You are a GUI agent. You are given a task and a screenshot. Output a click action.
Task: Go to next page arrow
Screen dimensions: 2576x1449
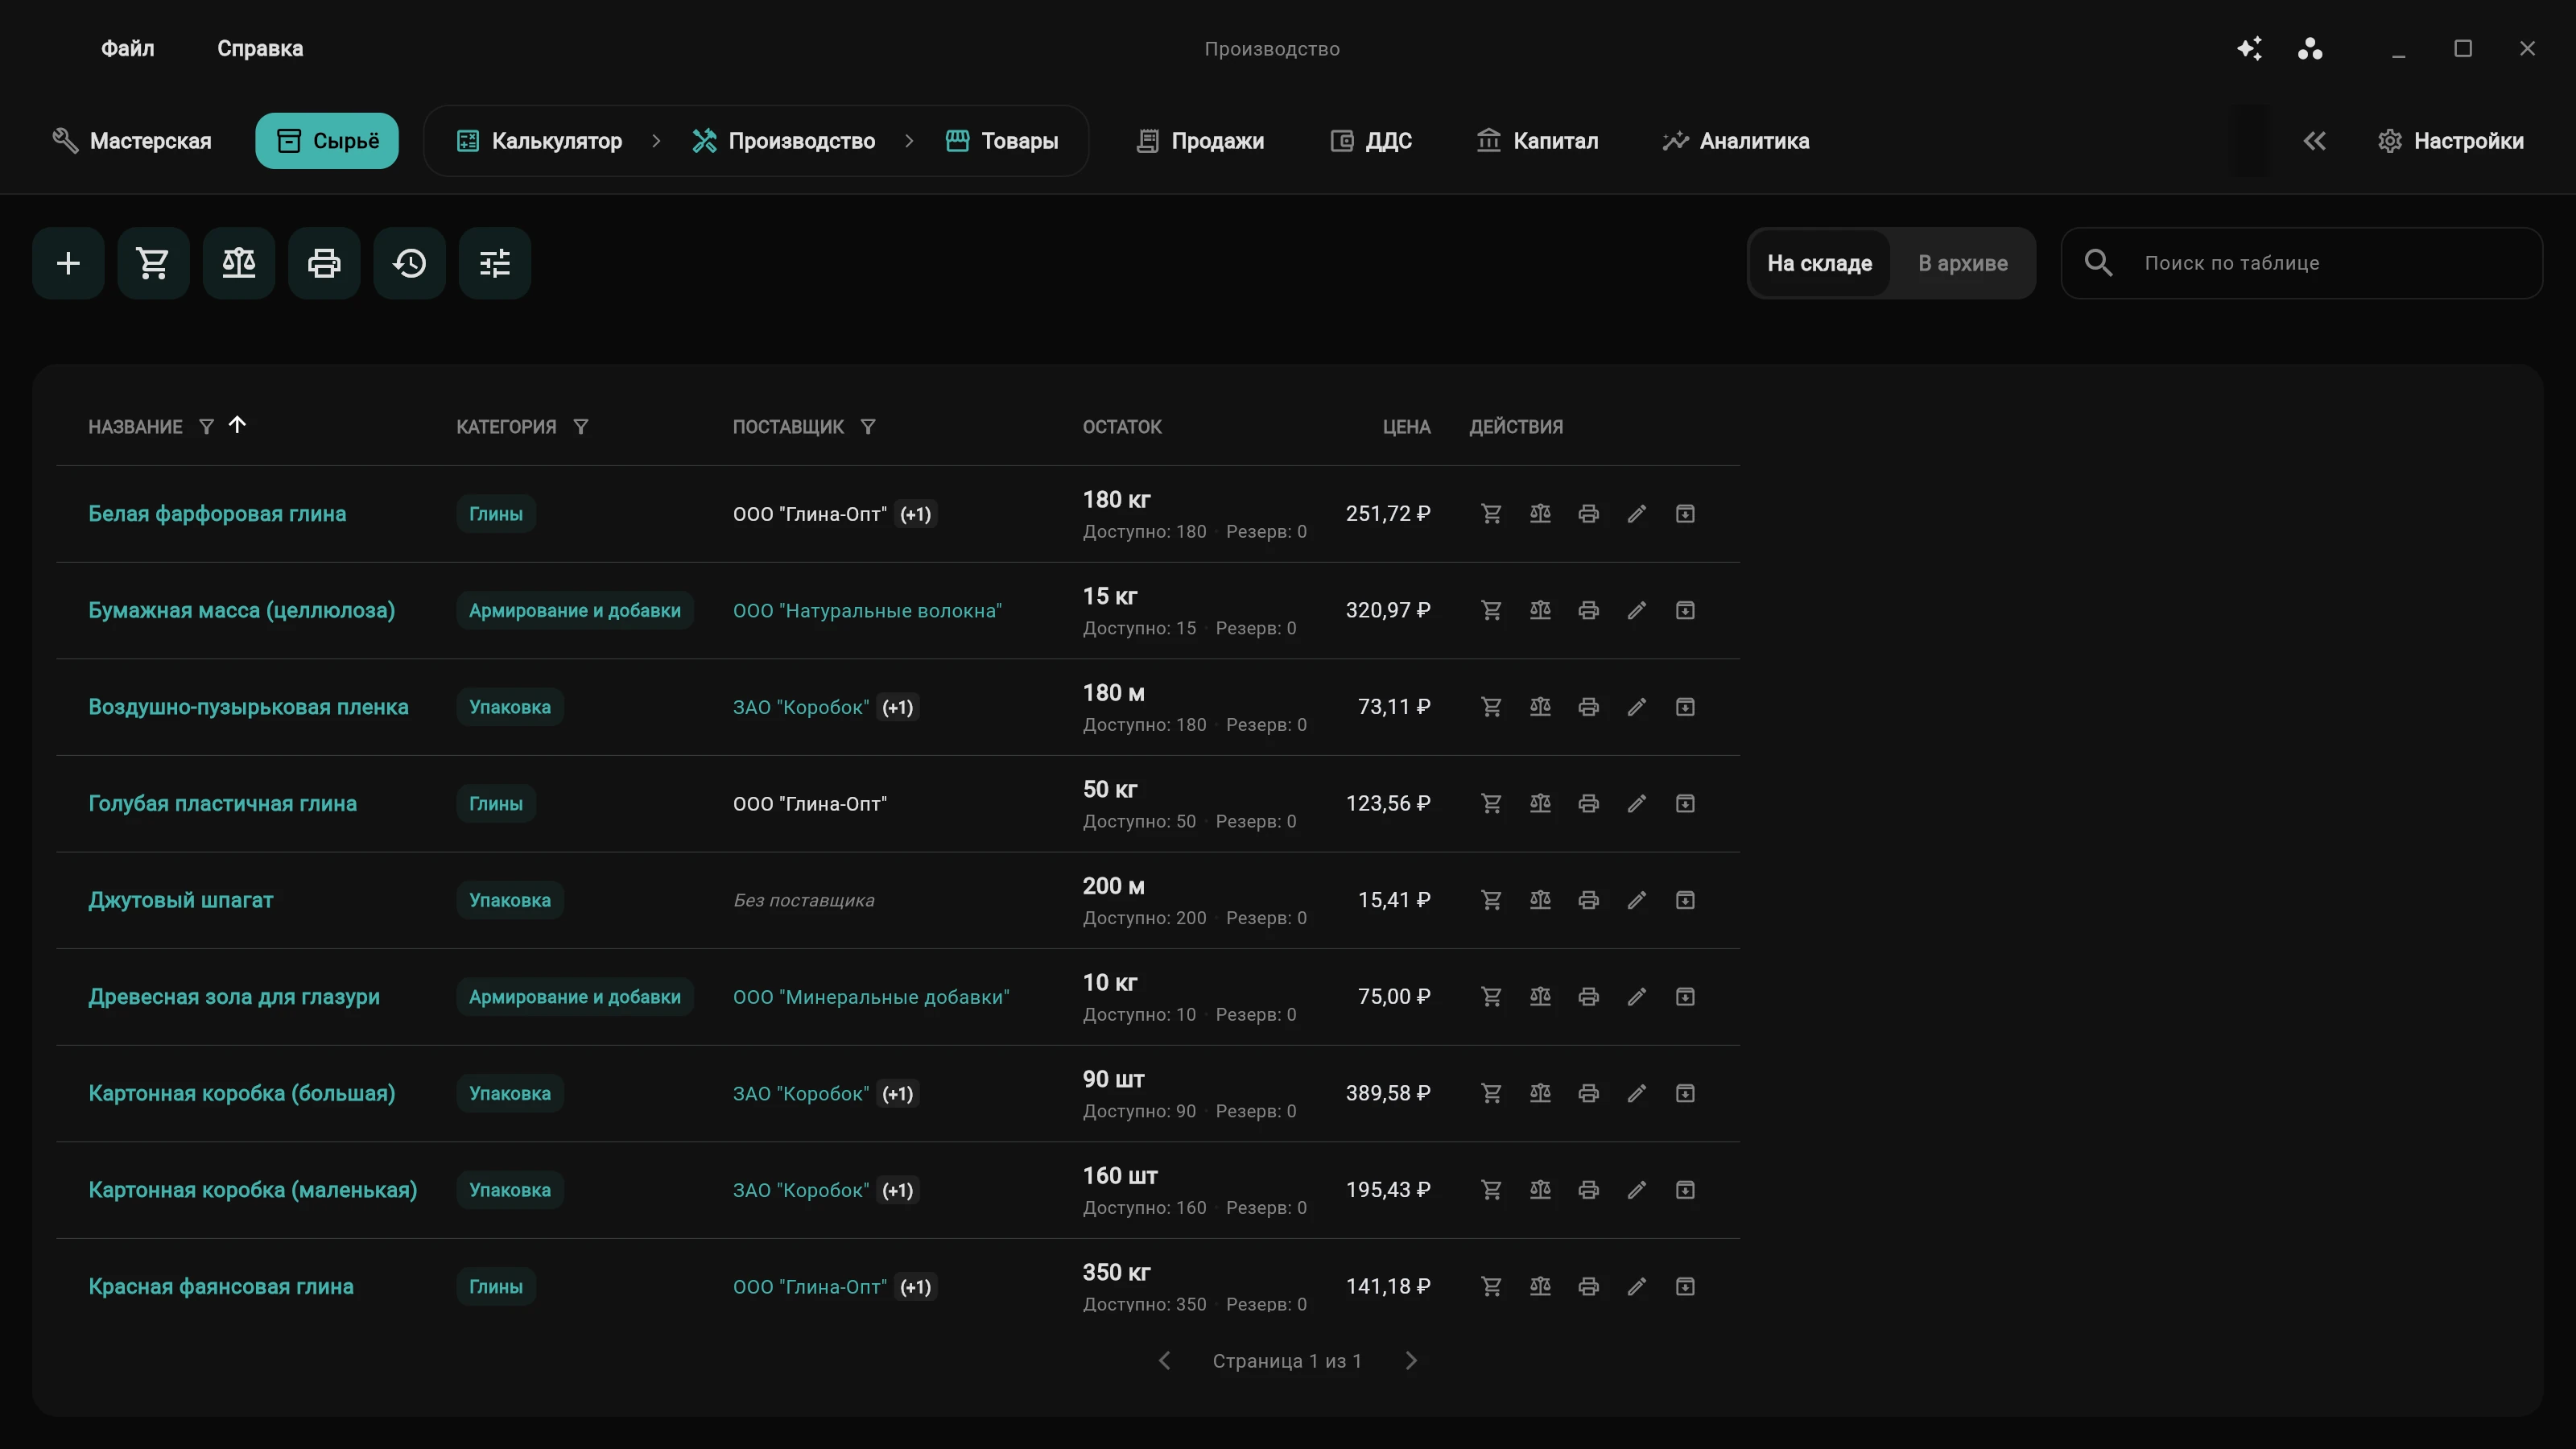click(1410, 1361)
